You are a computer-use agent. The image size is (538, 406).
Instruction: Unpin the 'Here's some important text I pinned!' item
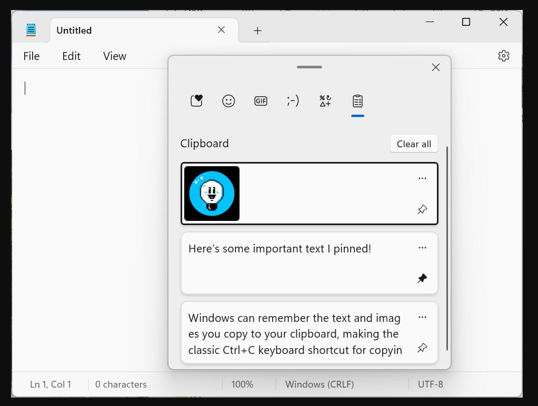click(422, 278)
